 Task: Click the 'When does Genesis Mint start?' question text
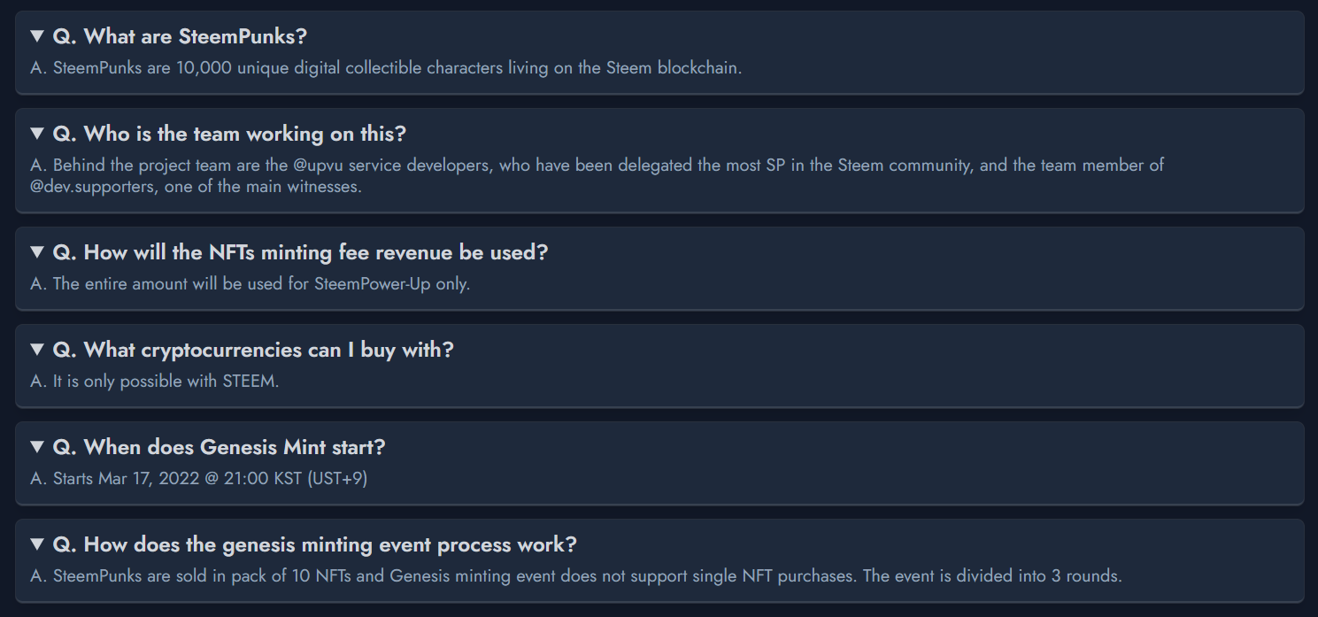(219, 447)
